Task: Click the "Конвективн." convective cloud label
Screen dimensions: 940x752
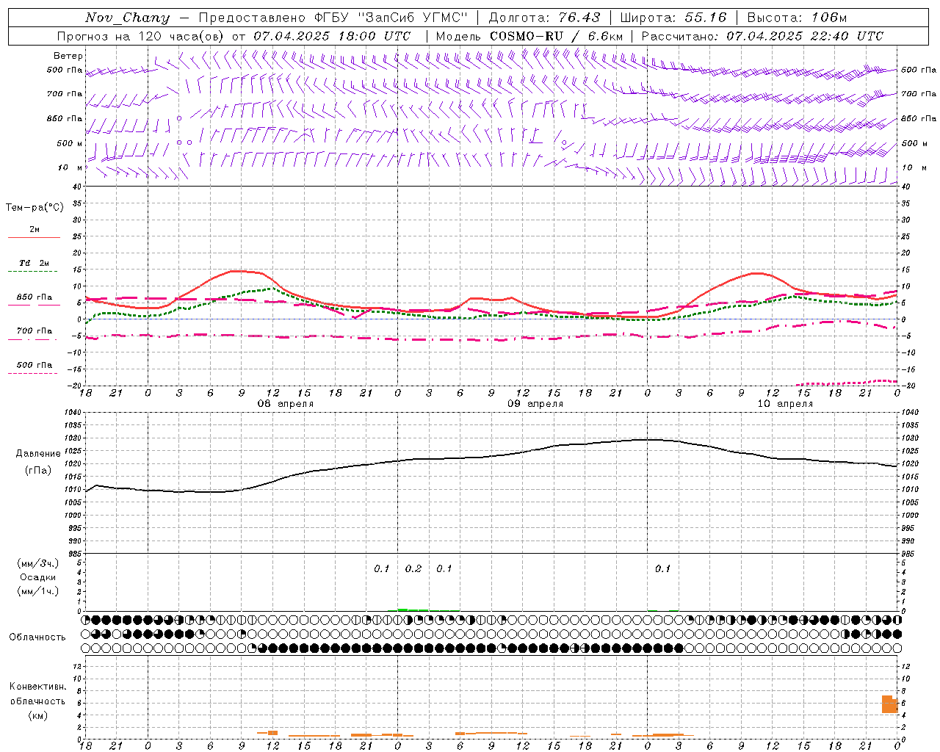Action: click(37, 687)
